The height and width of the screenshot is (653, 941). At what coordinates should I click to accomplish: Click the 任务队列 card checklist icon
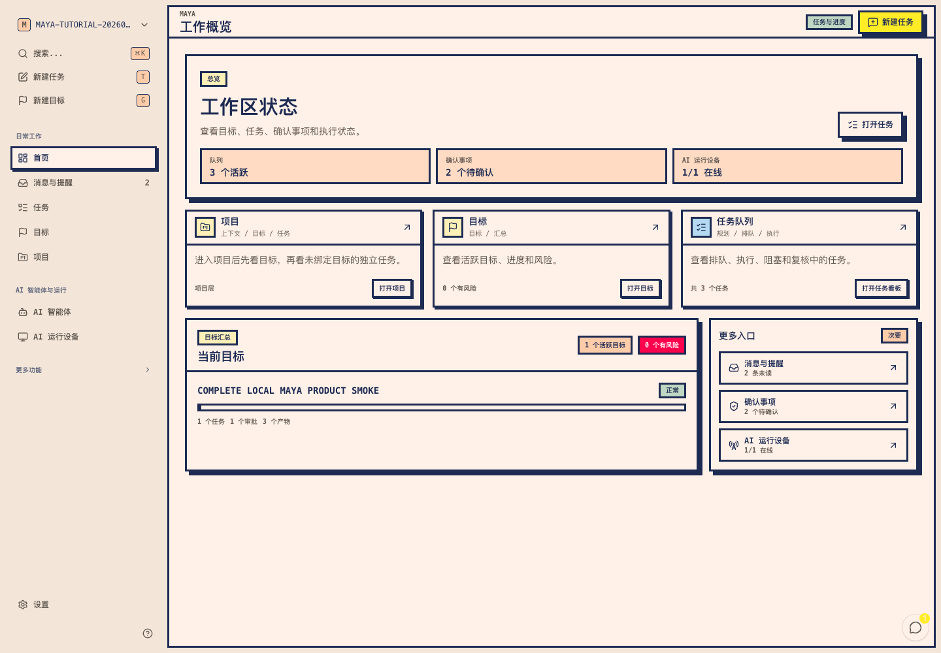[701, 227]
